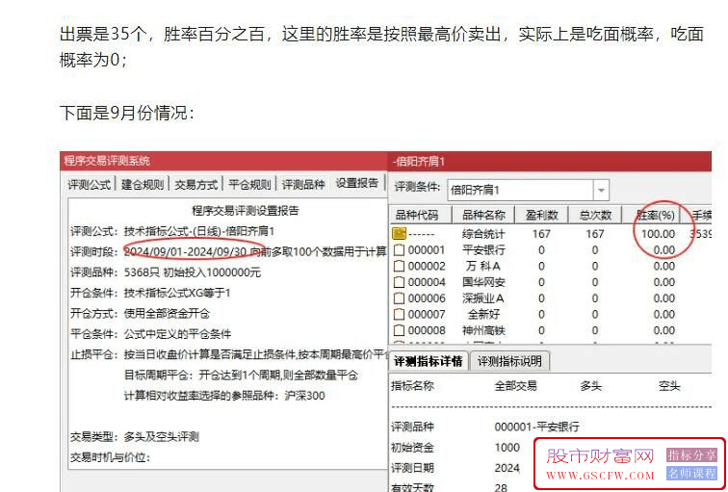Go to the 评测品种 tab
Screen dimensions: 728x492
(303, 185)
